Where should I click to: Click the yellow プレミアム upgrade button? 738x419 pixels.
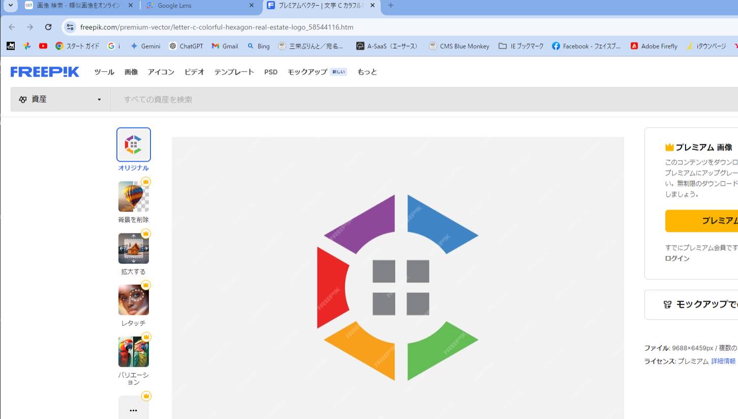[701, 221]
